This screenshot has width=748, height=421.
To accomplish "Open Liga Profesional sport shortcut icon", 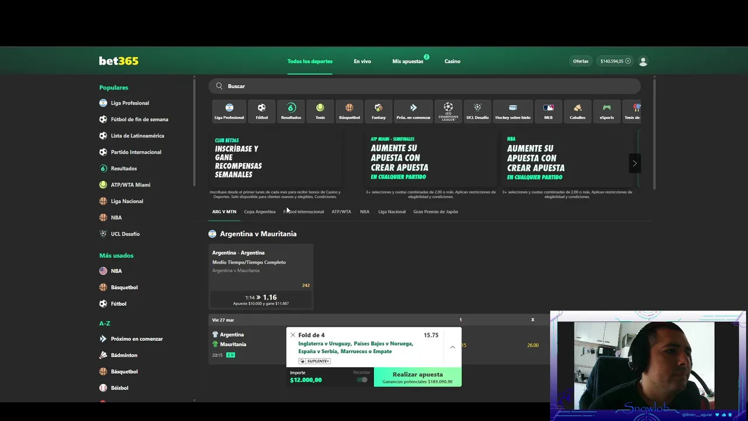I will point(229,111).
